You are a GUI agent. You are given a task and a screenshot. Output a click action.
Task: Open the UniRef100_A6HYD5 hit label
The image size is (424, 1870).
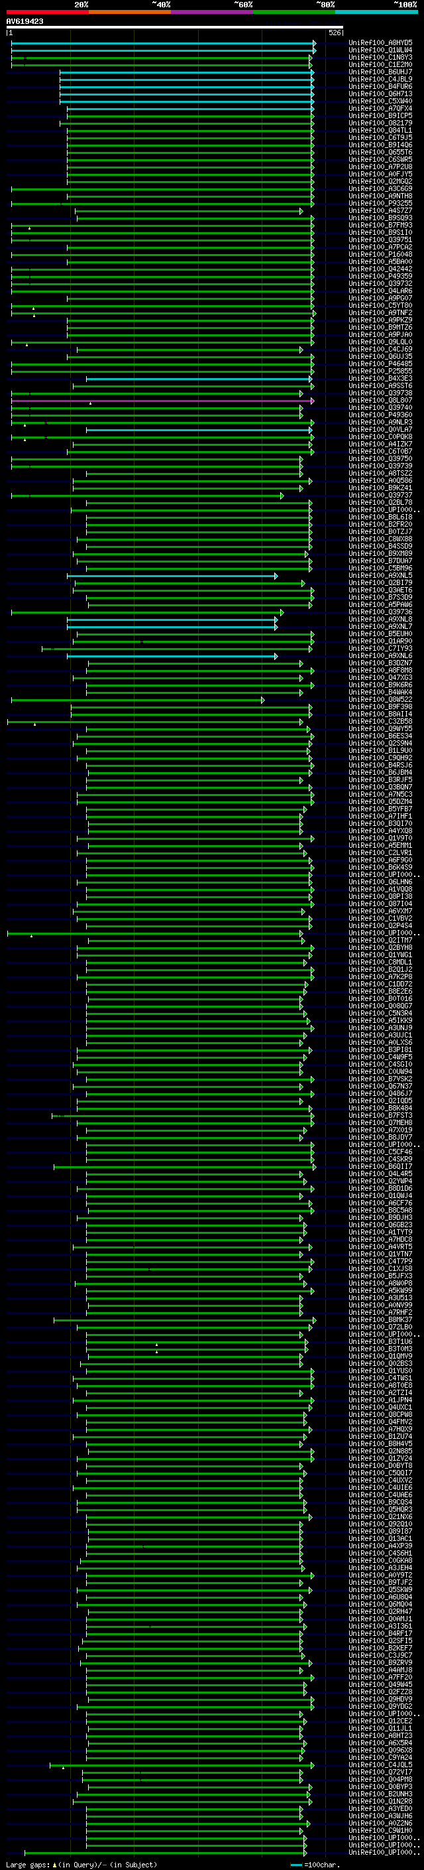pyautogui.click(x=380, y=43)
